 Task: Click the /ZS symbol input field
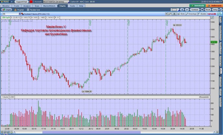coord(10,14)
